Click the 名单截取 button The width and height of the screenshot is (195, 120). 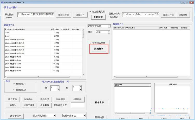(45, 105)
